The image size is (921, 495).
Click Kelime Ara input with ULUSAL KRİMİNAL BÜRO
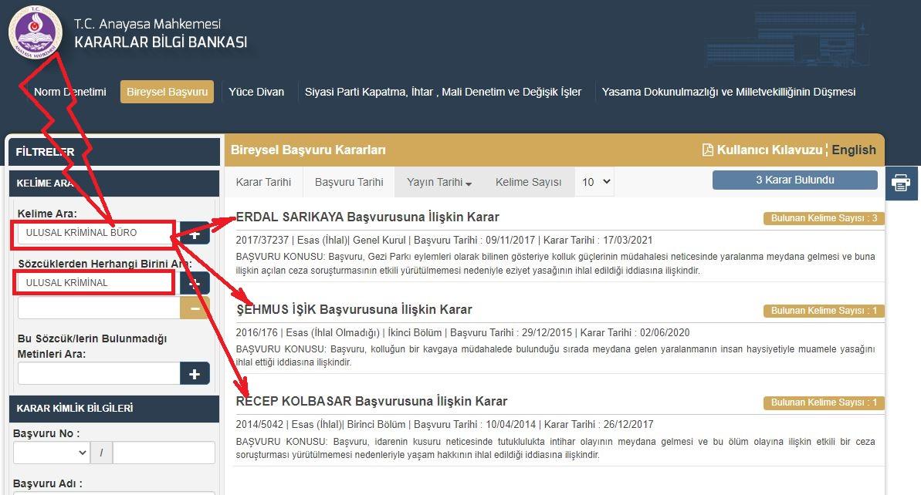coord(93,232)
